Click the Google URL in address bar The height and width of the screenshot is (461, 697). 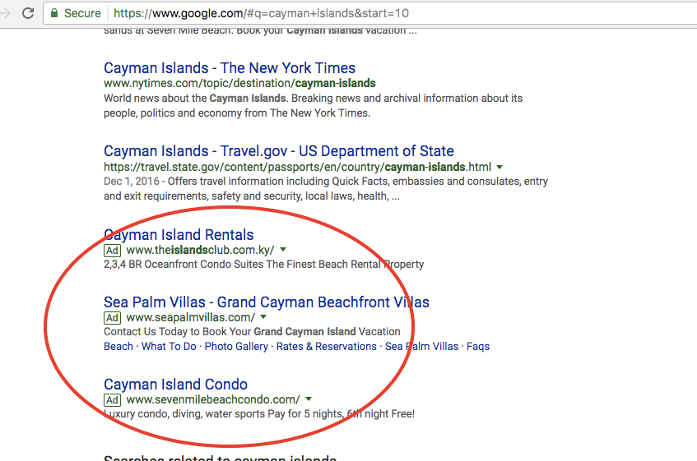[x=261, y=13]
